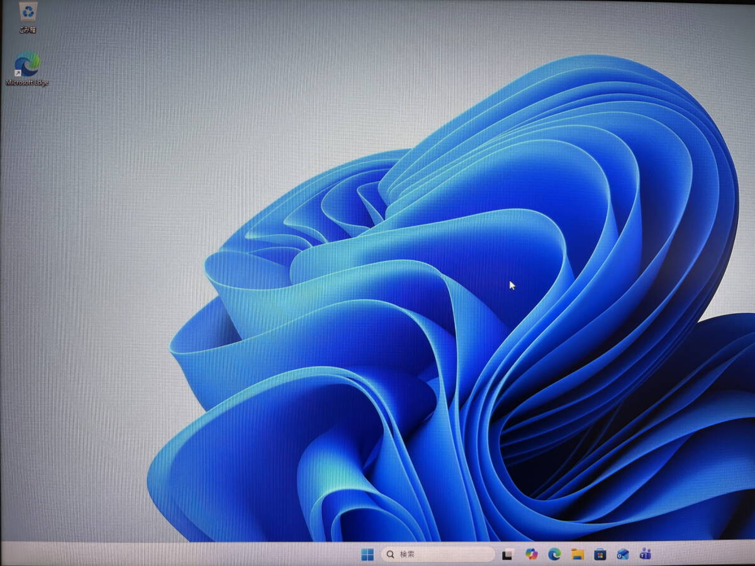755x566 pixels.
Task: Open Task View from the taskbar
Action: [508, 554]
